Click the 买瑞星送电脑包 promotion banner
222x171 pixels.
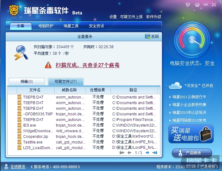[191, 134]
